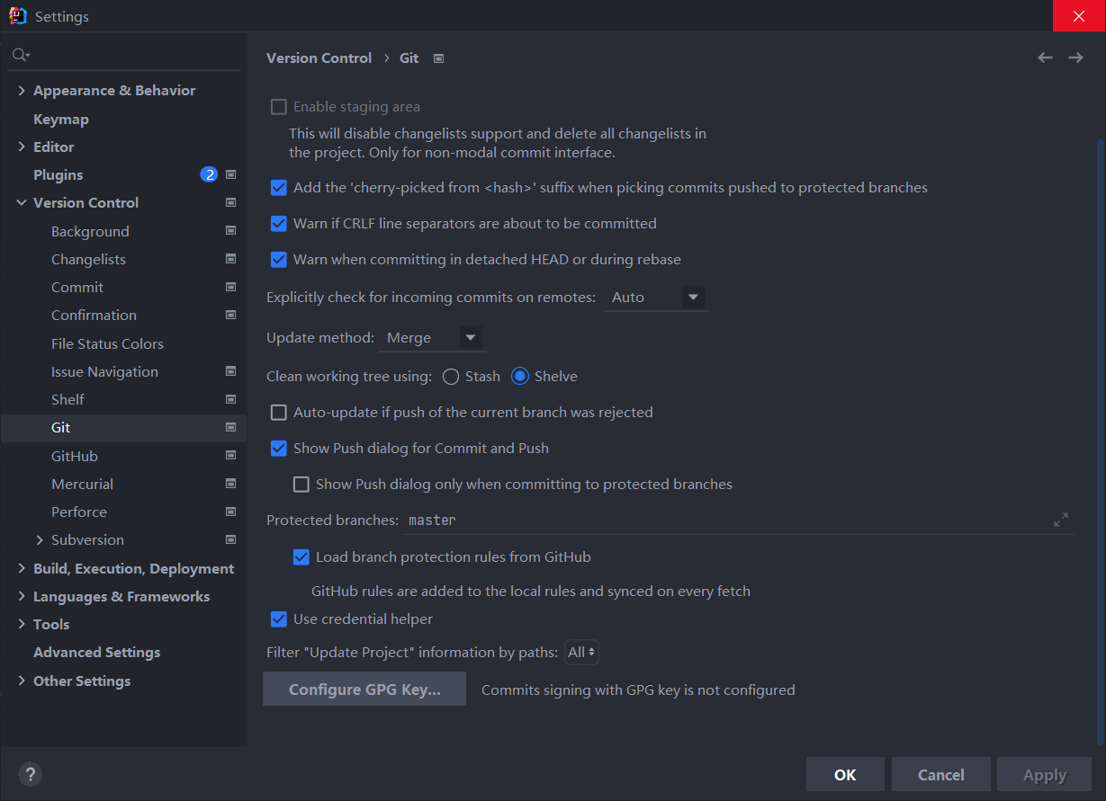Open the incoming commits Auto dropdown
Screen dimensions: 1106x801
tap(655, 298)
